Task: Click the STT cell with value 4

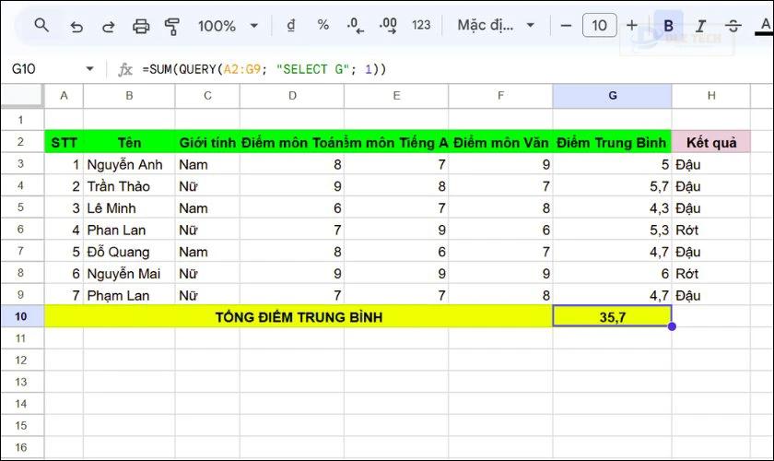Action: point(64,230)
